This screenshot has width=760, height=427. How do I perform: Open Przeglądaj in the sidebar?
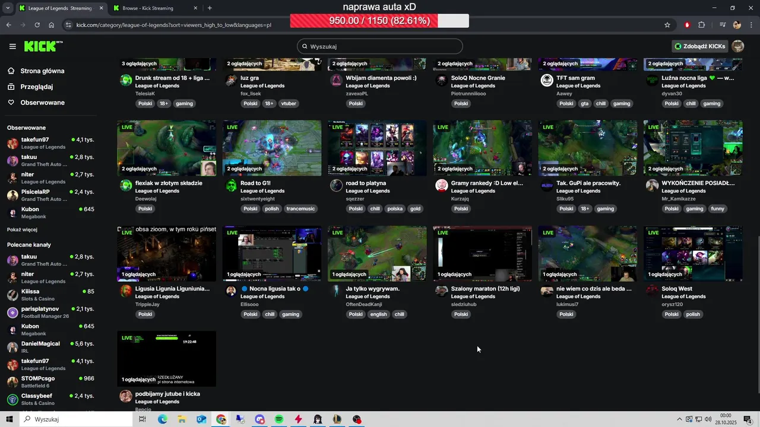click(x=37, y=87)
